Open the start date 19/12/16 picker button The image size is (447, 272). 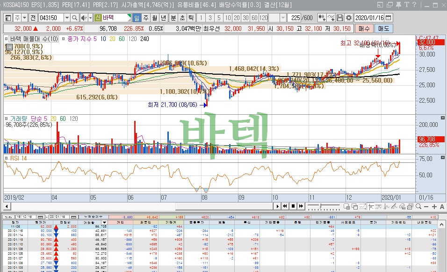pos(41,217)
